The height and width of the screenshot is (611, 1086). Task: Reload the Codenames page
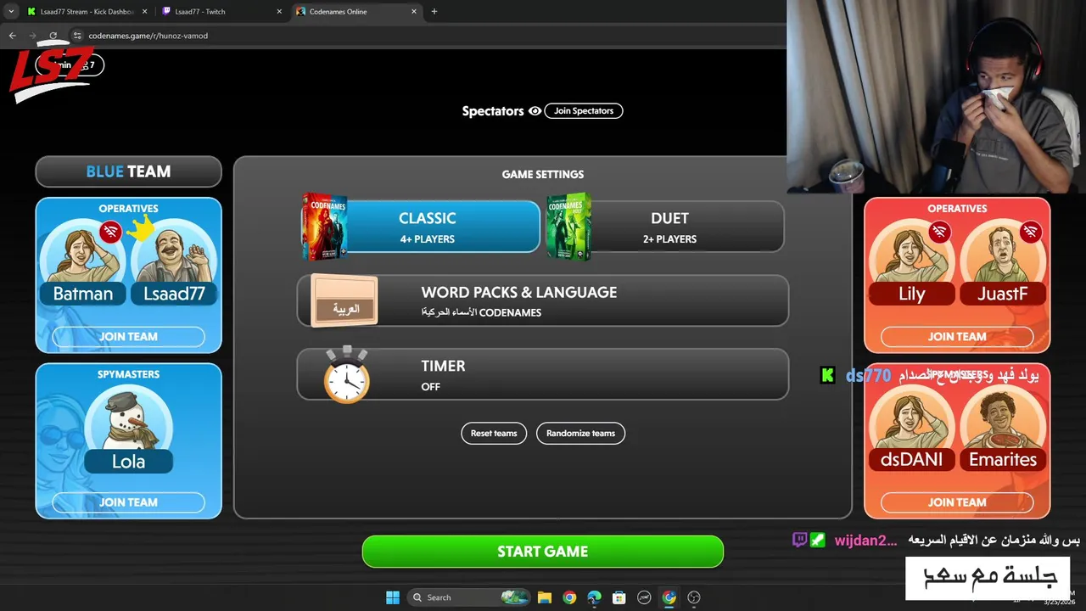point(53,36)
